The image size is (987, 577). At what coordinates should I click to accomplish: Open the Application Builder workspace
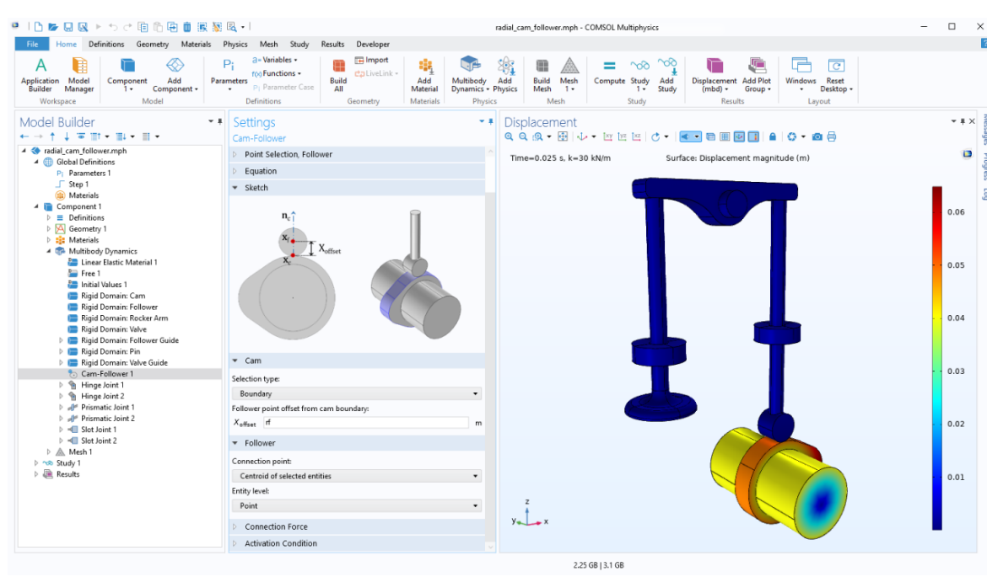pyautogui.click(x=40, y=75)
